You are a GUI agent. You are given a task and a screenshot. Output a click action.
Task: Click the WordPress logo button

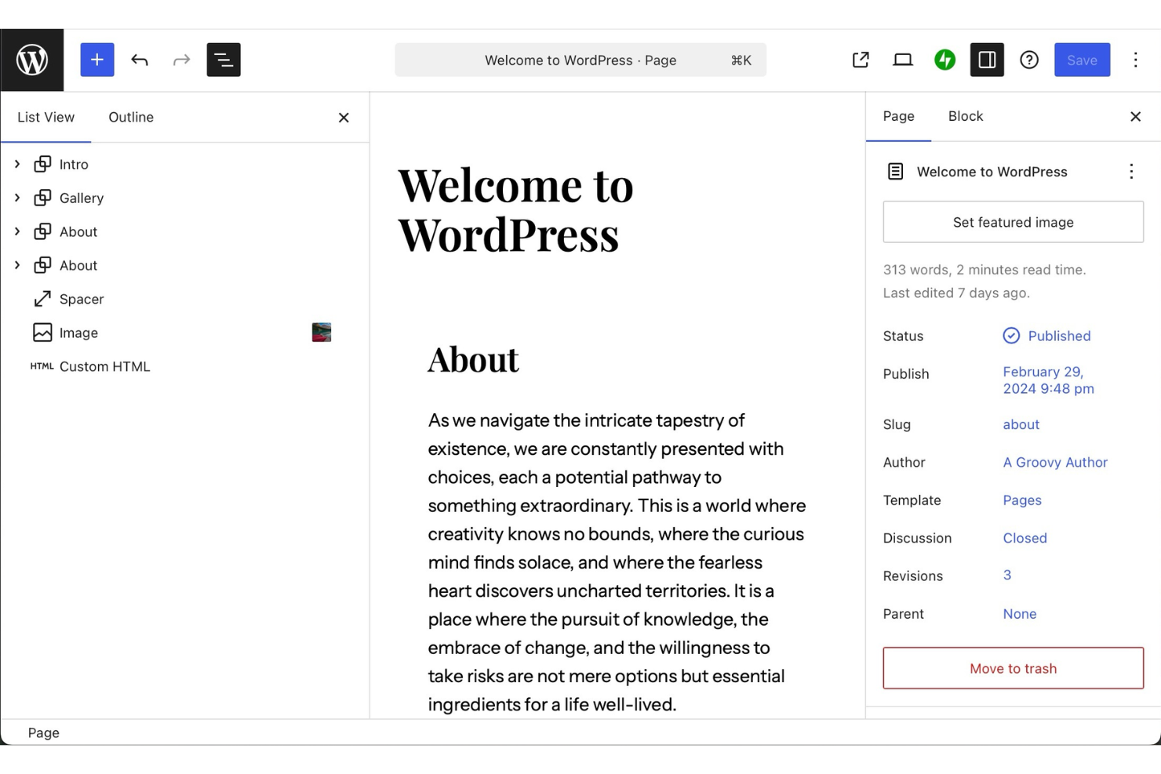[x=32, y=60]
